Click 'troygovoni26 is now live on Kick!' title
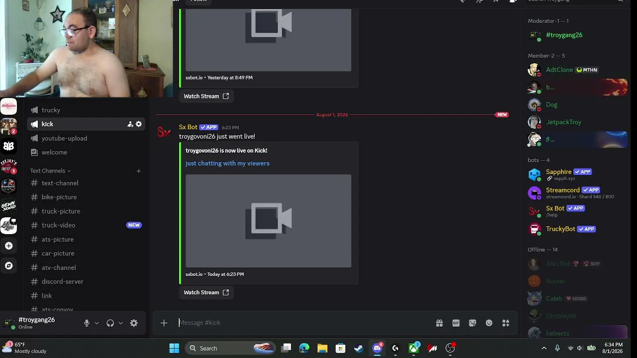Viewport: 637px width, 358px height. pos(226,151)
